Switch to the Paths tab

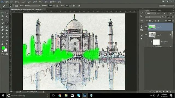point(159,11)
